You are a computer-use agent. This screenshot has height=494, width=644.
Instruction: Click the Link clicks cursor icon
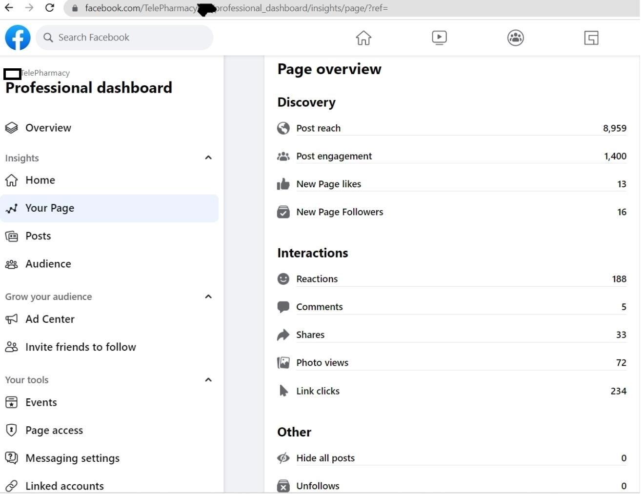283,391
